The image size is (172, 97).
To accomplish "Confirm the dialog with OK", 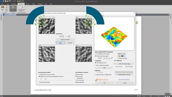I will click(x=105, y=83).
